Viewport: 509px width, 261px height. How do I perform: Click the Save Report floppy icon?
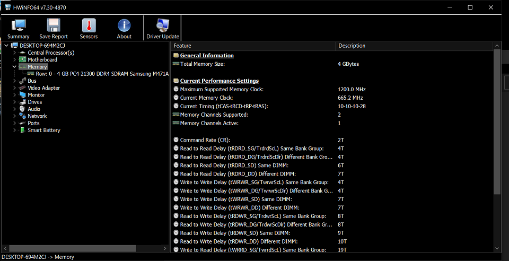[54, 25]
